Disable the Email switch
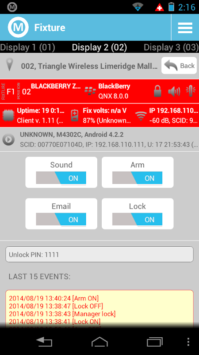 [61, 219]
